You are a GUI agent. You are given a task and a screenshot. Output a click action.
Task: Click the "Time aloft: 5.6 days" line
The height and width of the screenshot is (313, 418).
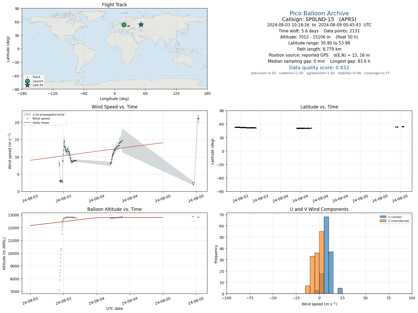(x=319, y=31)
